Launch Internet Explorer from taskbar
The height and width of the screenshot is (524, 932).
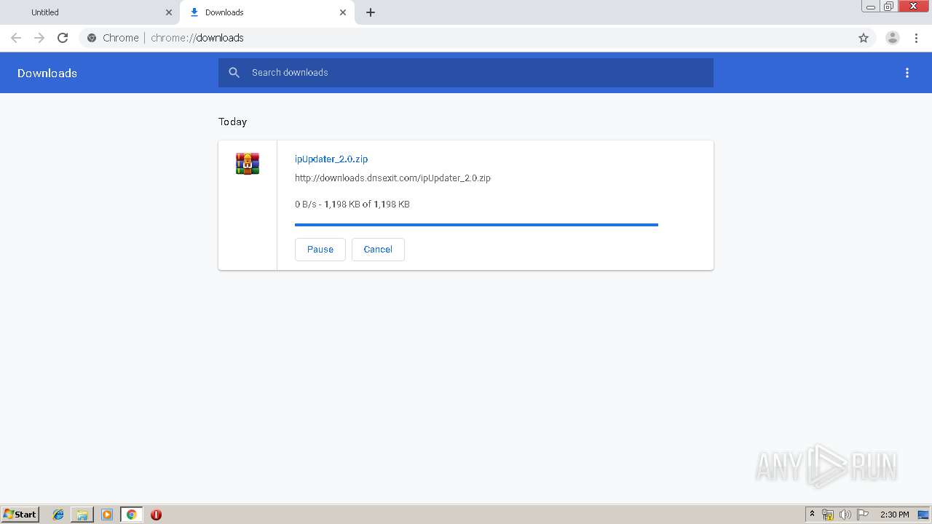[58, 515]
